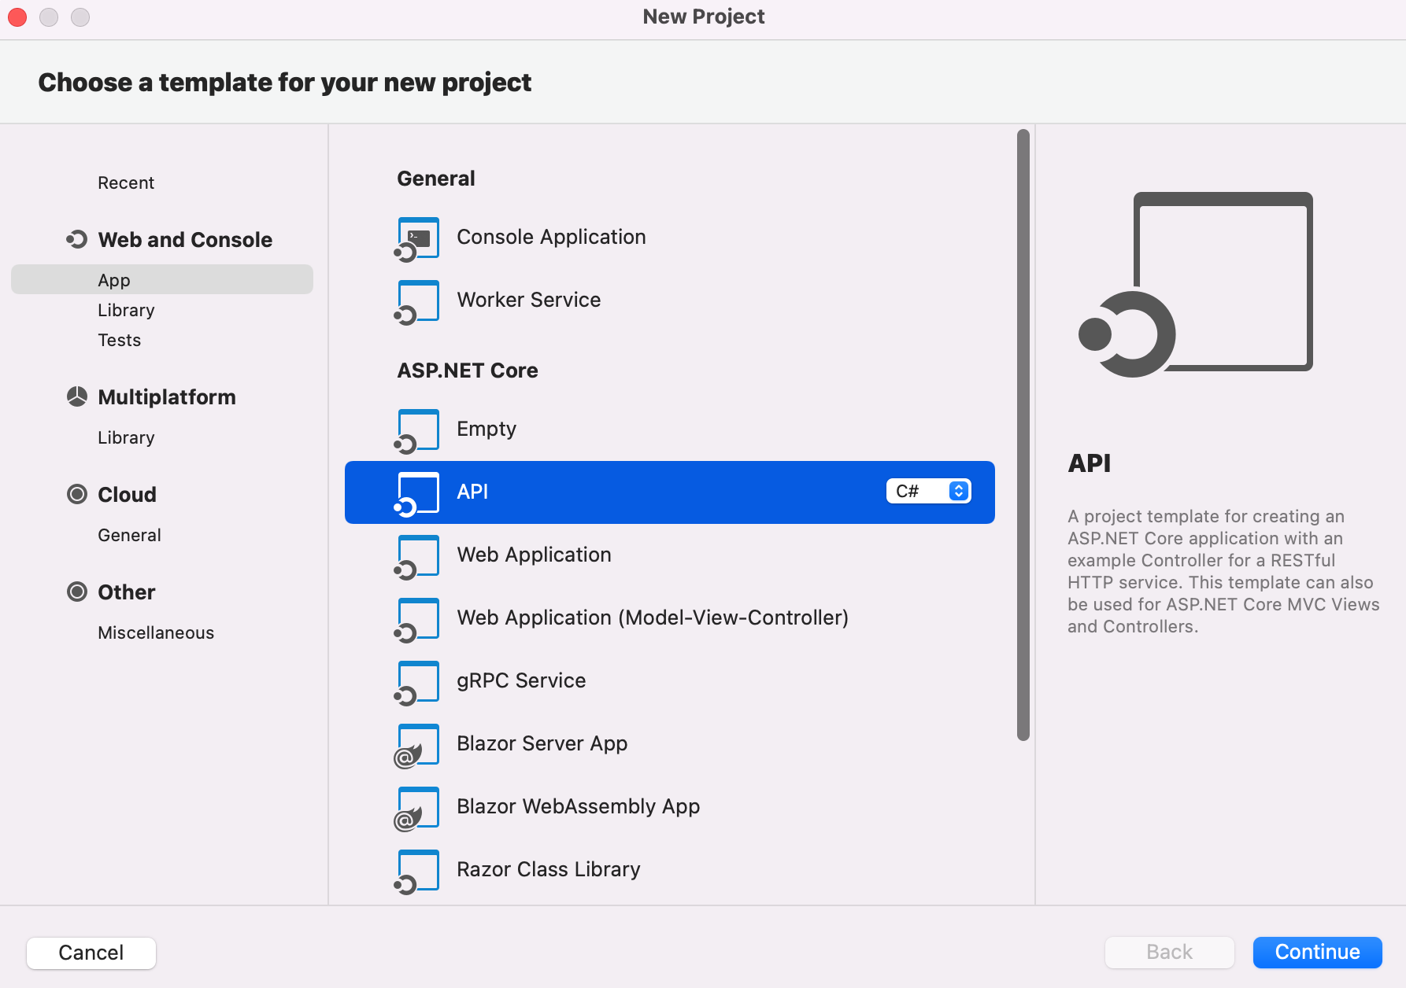This screenshot has width=1406, height=988.
Task: Select Recent in the sidebar
Action: click(126, 182)
